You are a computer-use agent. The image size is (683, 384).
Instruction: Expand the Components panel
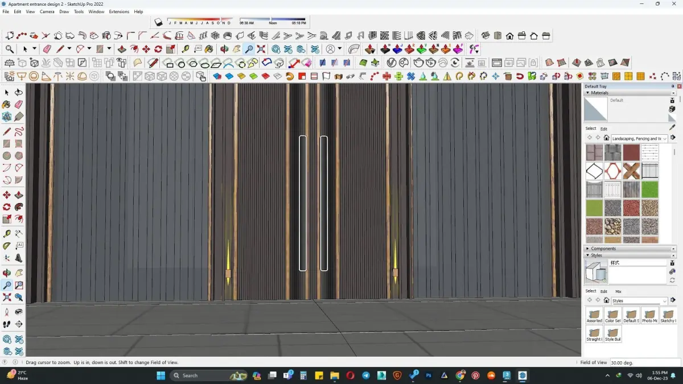pos(587,249)
